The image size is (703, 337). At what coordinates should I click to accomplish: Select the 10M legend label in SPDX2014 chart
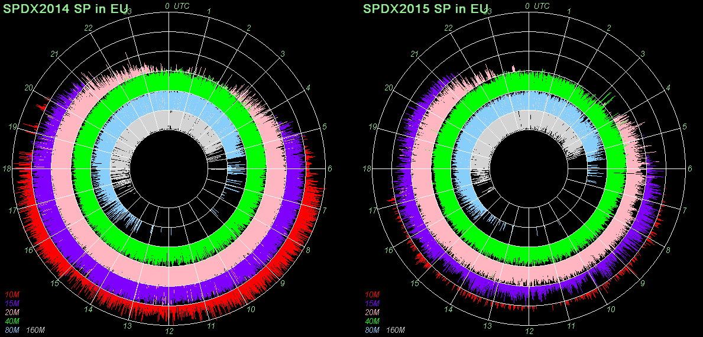point(12,294)
